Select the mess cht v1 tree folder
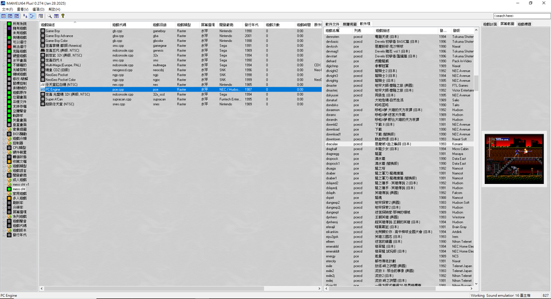 click(21, 185)
